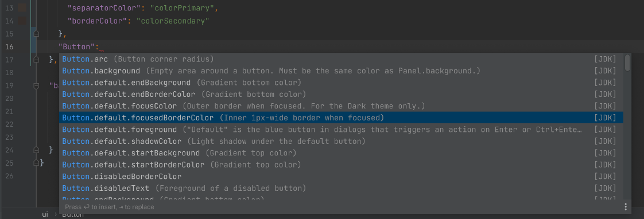Click the color preview swatch on line 13
The height and width of the screenshot is (219, 644).
click(x=22, y=8)
